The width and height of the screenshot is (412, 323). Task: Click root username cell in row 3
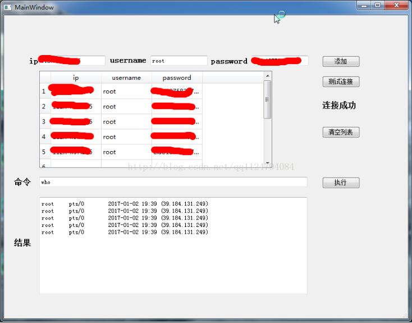coord(126,121)
